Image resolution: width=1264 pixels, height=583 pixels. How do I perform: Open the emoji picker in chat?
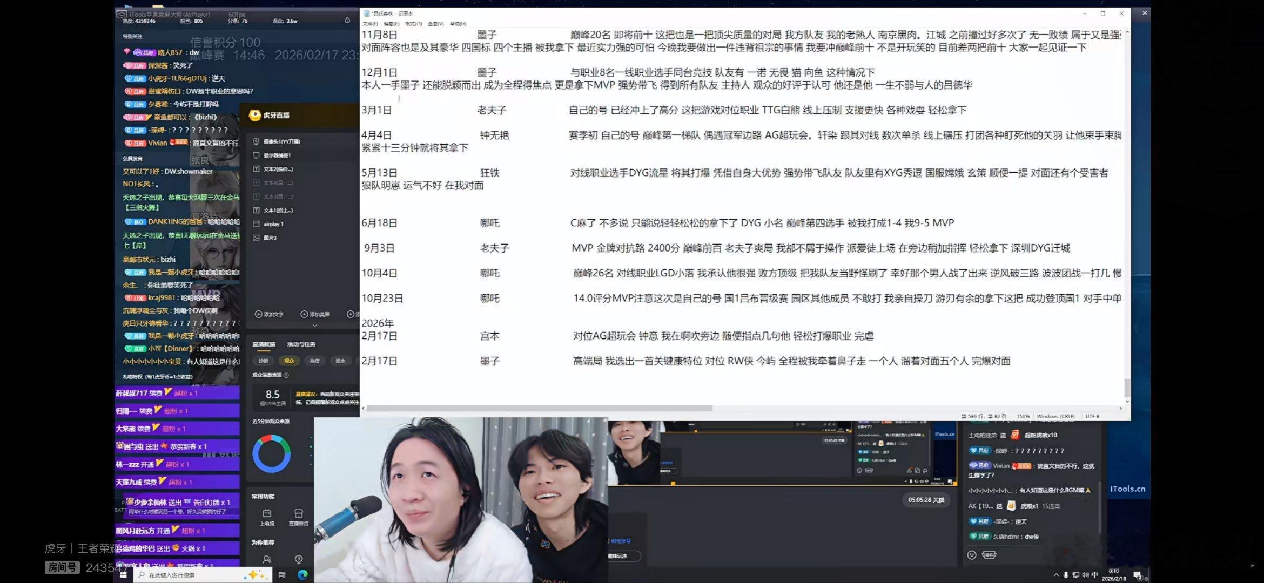click(972, 555)
